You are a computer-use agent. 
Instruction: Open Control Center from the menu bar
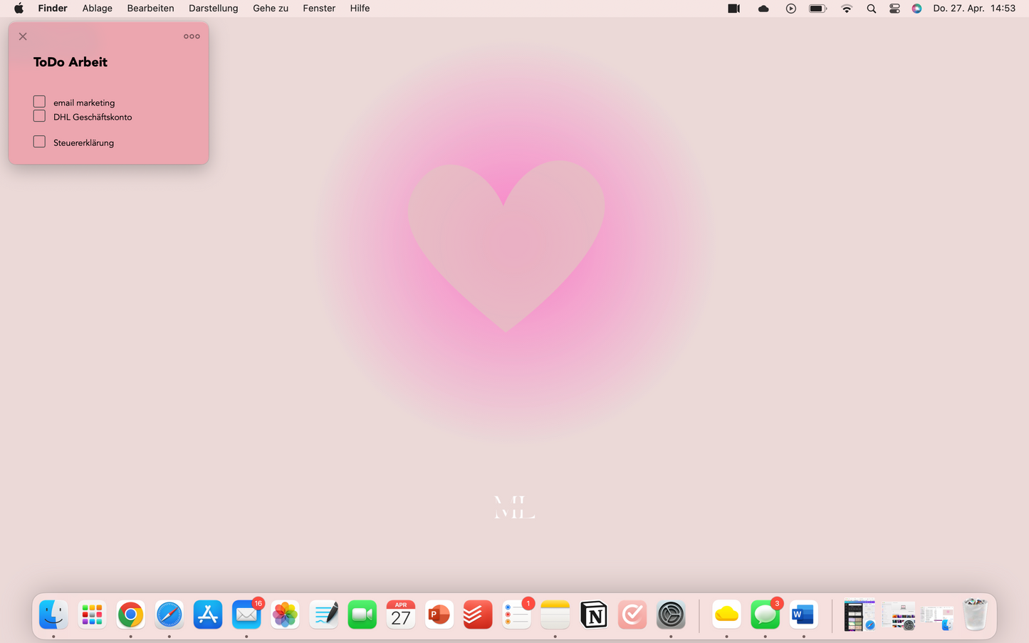pyautogui.click(x=894, y=9)
